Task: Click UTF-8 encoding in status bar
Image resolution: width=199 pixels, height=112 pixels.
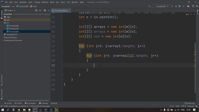Action: [x=183, y=106]
